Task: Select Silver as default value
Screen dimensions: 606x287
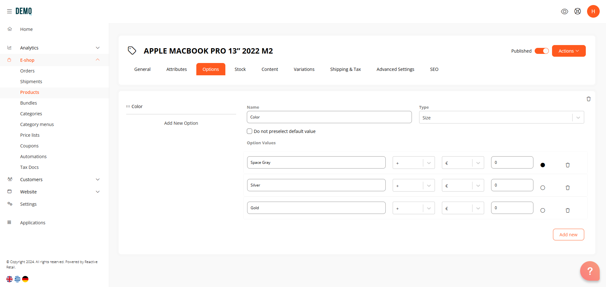Action: pyautogui.click(x=543, y=188)
